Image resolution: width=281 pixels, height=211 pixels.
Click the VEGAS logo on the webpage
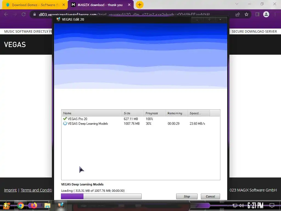tap(15, 45)
